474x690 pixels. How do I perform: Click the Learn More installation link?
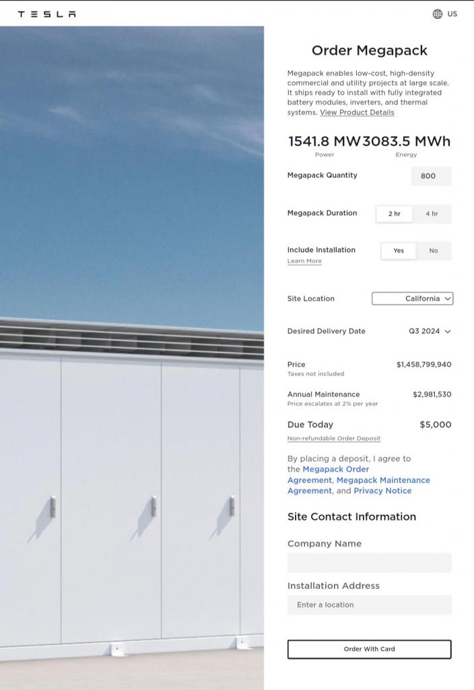point(304,261)
